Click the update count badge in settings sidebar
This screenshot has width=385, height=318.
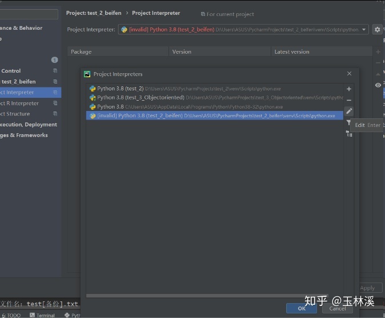point(54,60)
